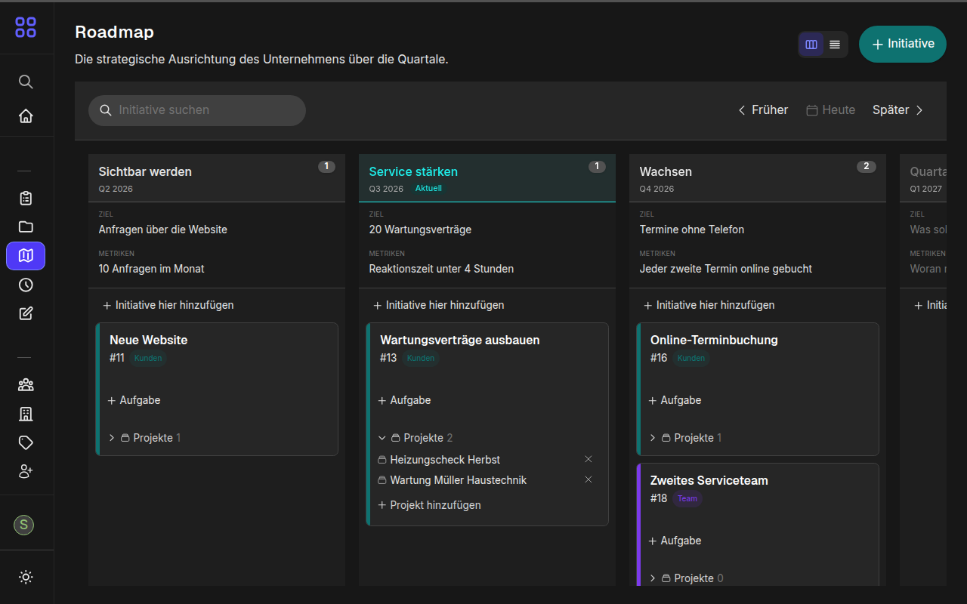Viewport: 967px width, 604px height.
Task: Click the goal text 20 Wartungsverträge
Action: (420, 230)
